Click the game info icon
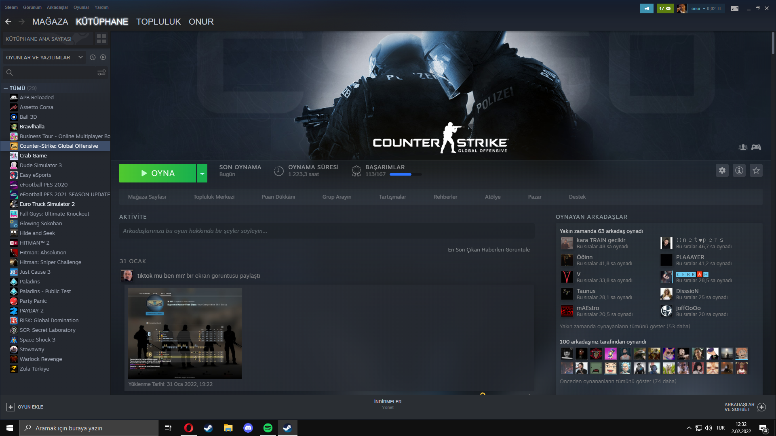This screenshot has width=776, height=436. coord(739,170)
